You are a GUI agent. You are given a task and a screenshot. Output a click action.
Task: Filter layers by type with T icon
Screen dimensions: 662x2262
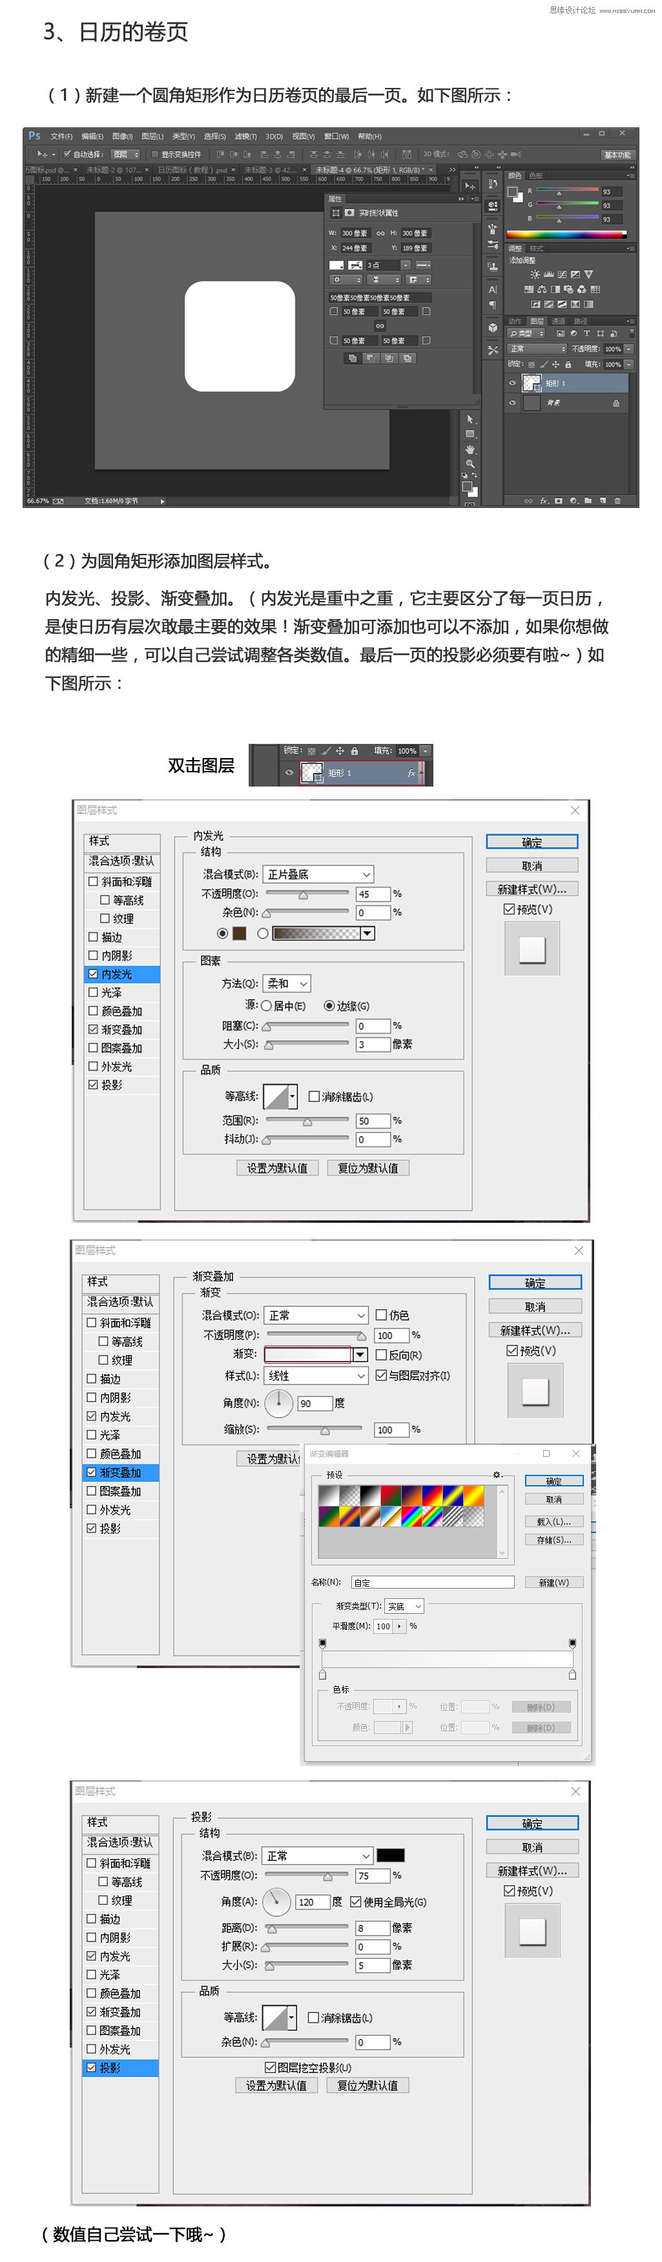[586, 333]
